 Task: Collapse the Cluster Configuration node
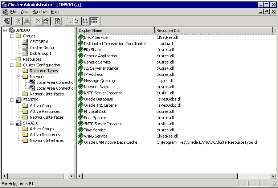[12, 65]
